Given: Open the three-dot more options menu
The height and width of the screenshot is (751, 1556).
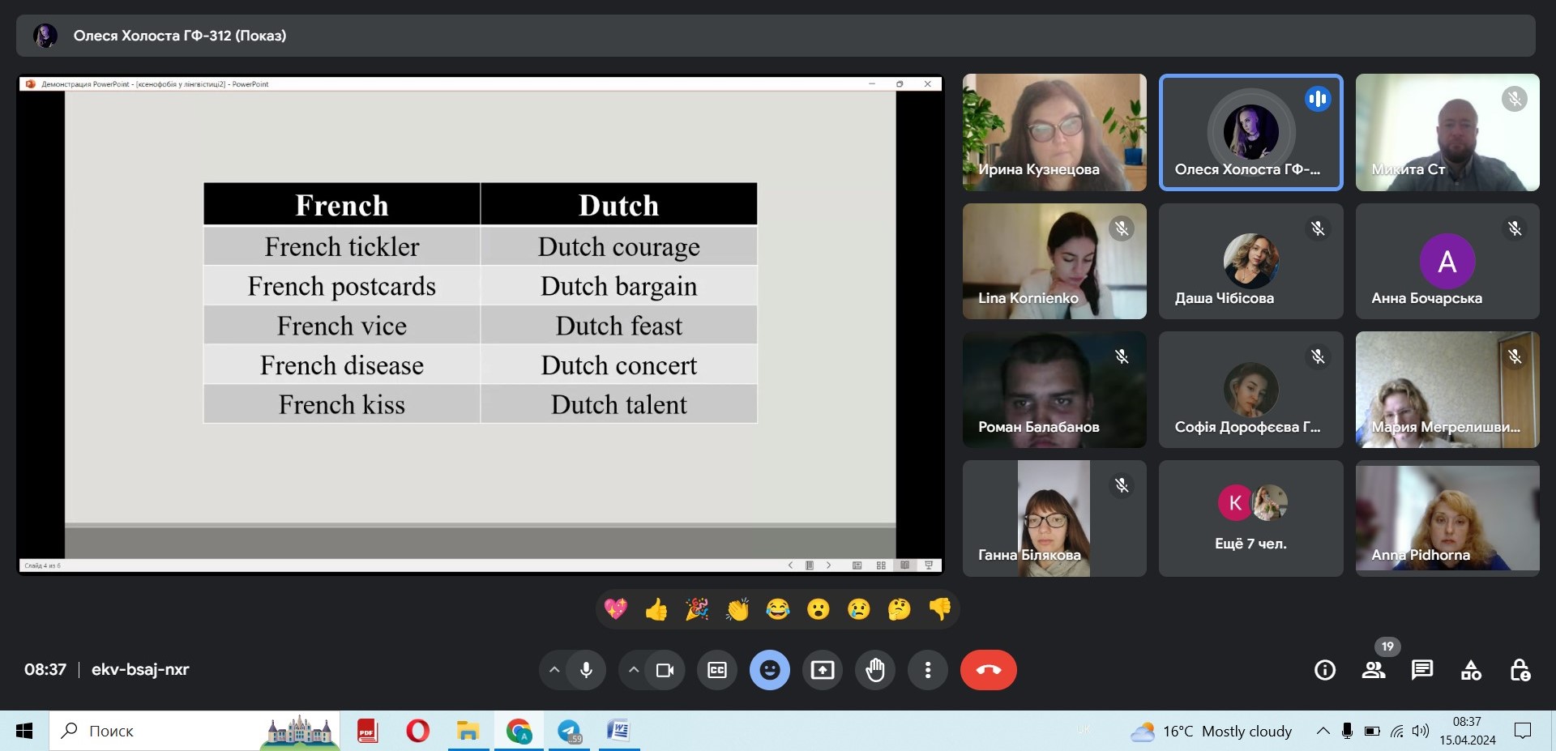Looking at the screenshot, I should pos(928,670).
